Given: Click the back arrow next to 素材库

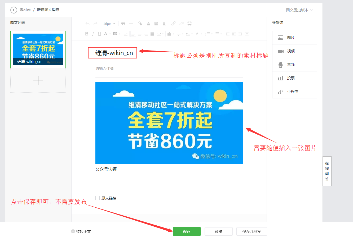Looking at the screenshot, I should click(14, 10).
